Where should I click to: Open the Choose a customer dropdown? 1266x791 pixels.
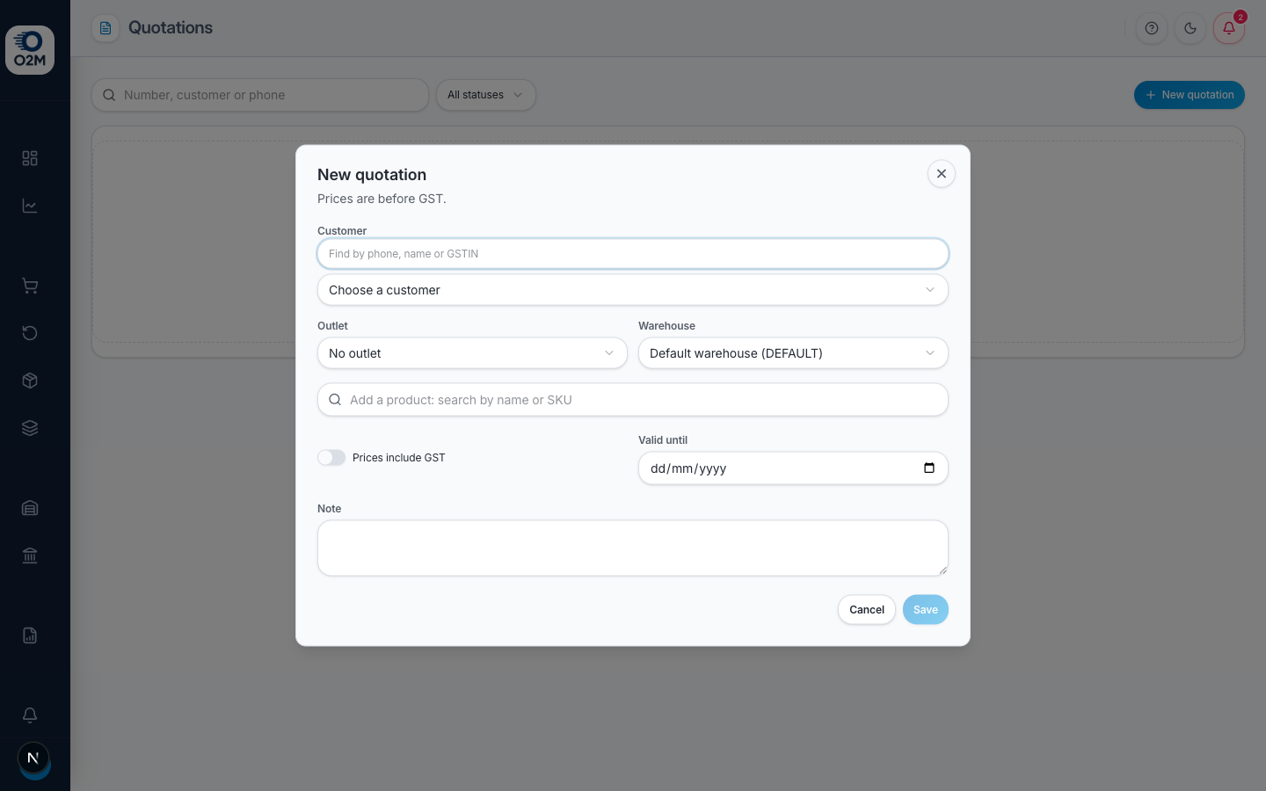point(633,290)
